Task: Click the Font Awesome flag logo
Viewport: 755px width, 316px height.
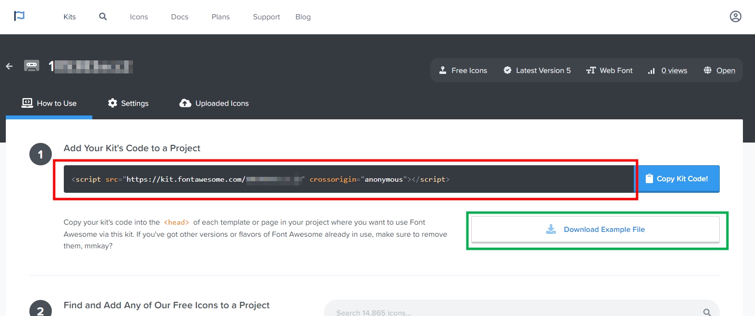Action: pos(19,16)
